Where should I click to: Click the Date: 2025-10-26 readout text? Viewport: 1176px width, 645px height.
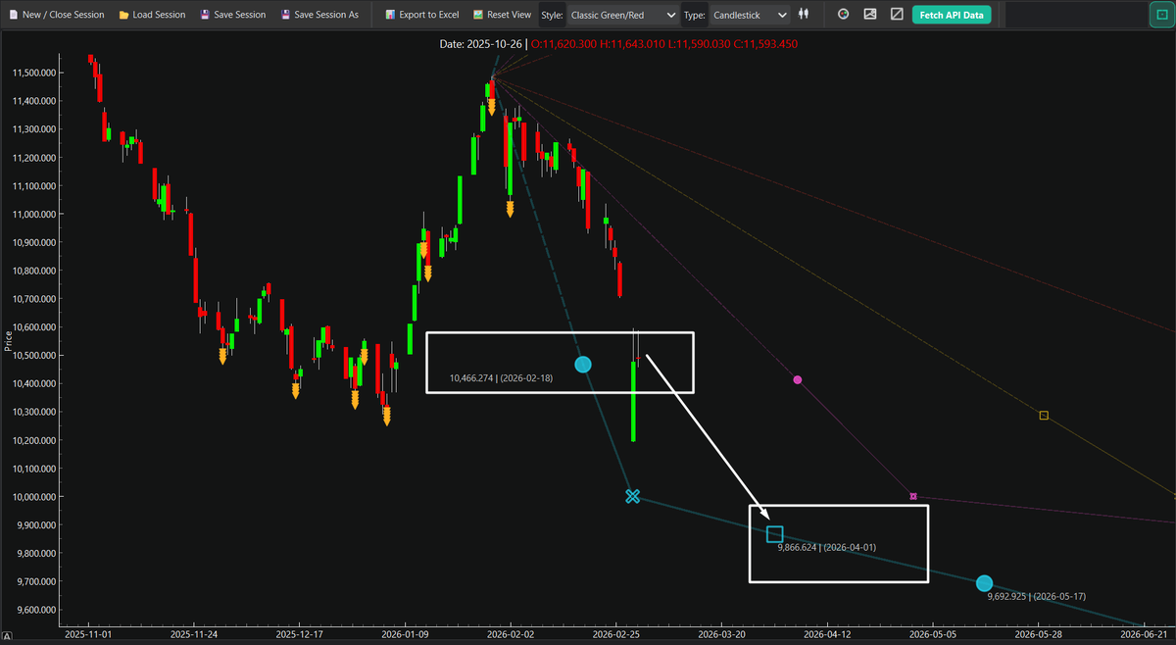[481, 44]
